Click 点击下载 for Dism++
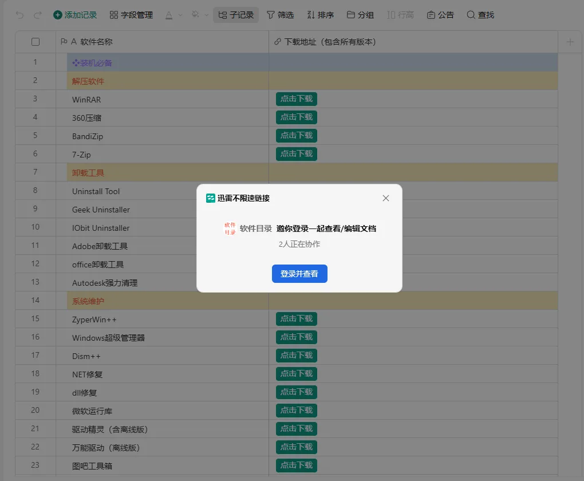The image size is (584, 481). [297, 355]
